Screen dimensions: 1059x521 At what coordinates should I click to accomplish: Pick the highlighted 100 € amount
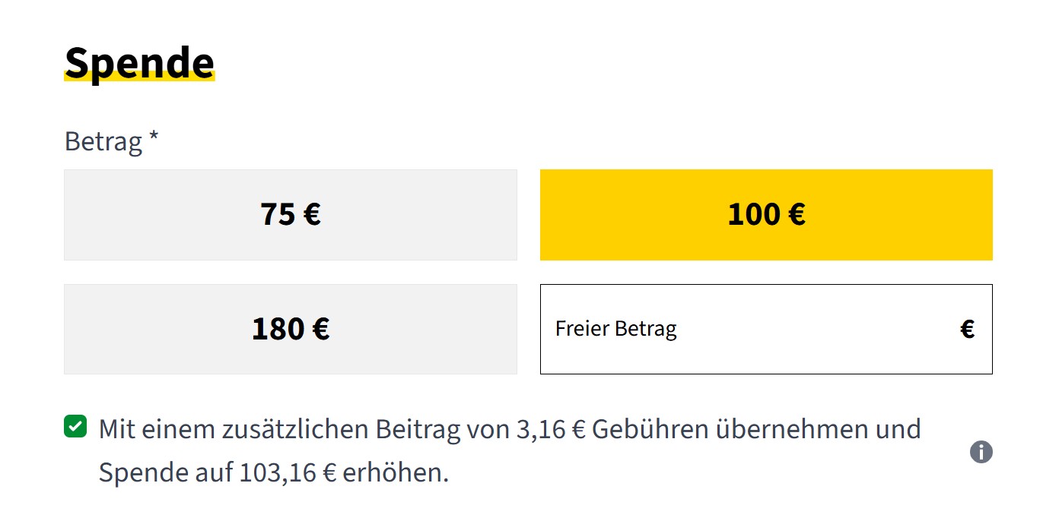pyautogui.click(x=765, y=215)
